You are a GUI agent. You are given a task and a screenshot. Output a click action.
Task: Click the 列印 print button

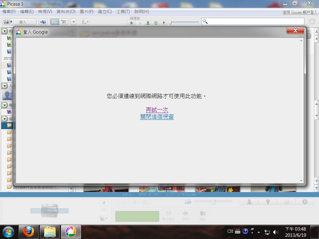186,216
